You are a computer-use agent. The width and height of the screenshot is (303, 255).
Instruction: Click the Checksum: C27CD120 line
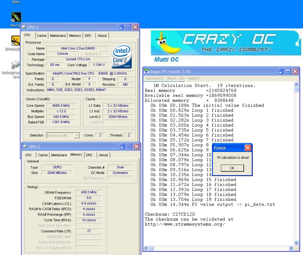(170, 214)
